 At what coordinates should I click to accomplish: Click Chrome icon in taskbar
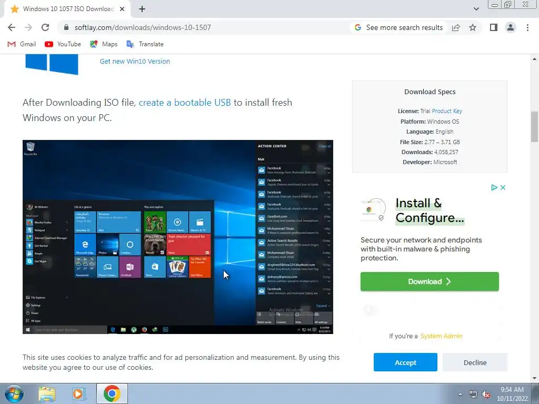click(x=112, y=393)
